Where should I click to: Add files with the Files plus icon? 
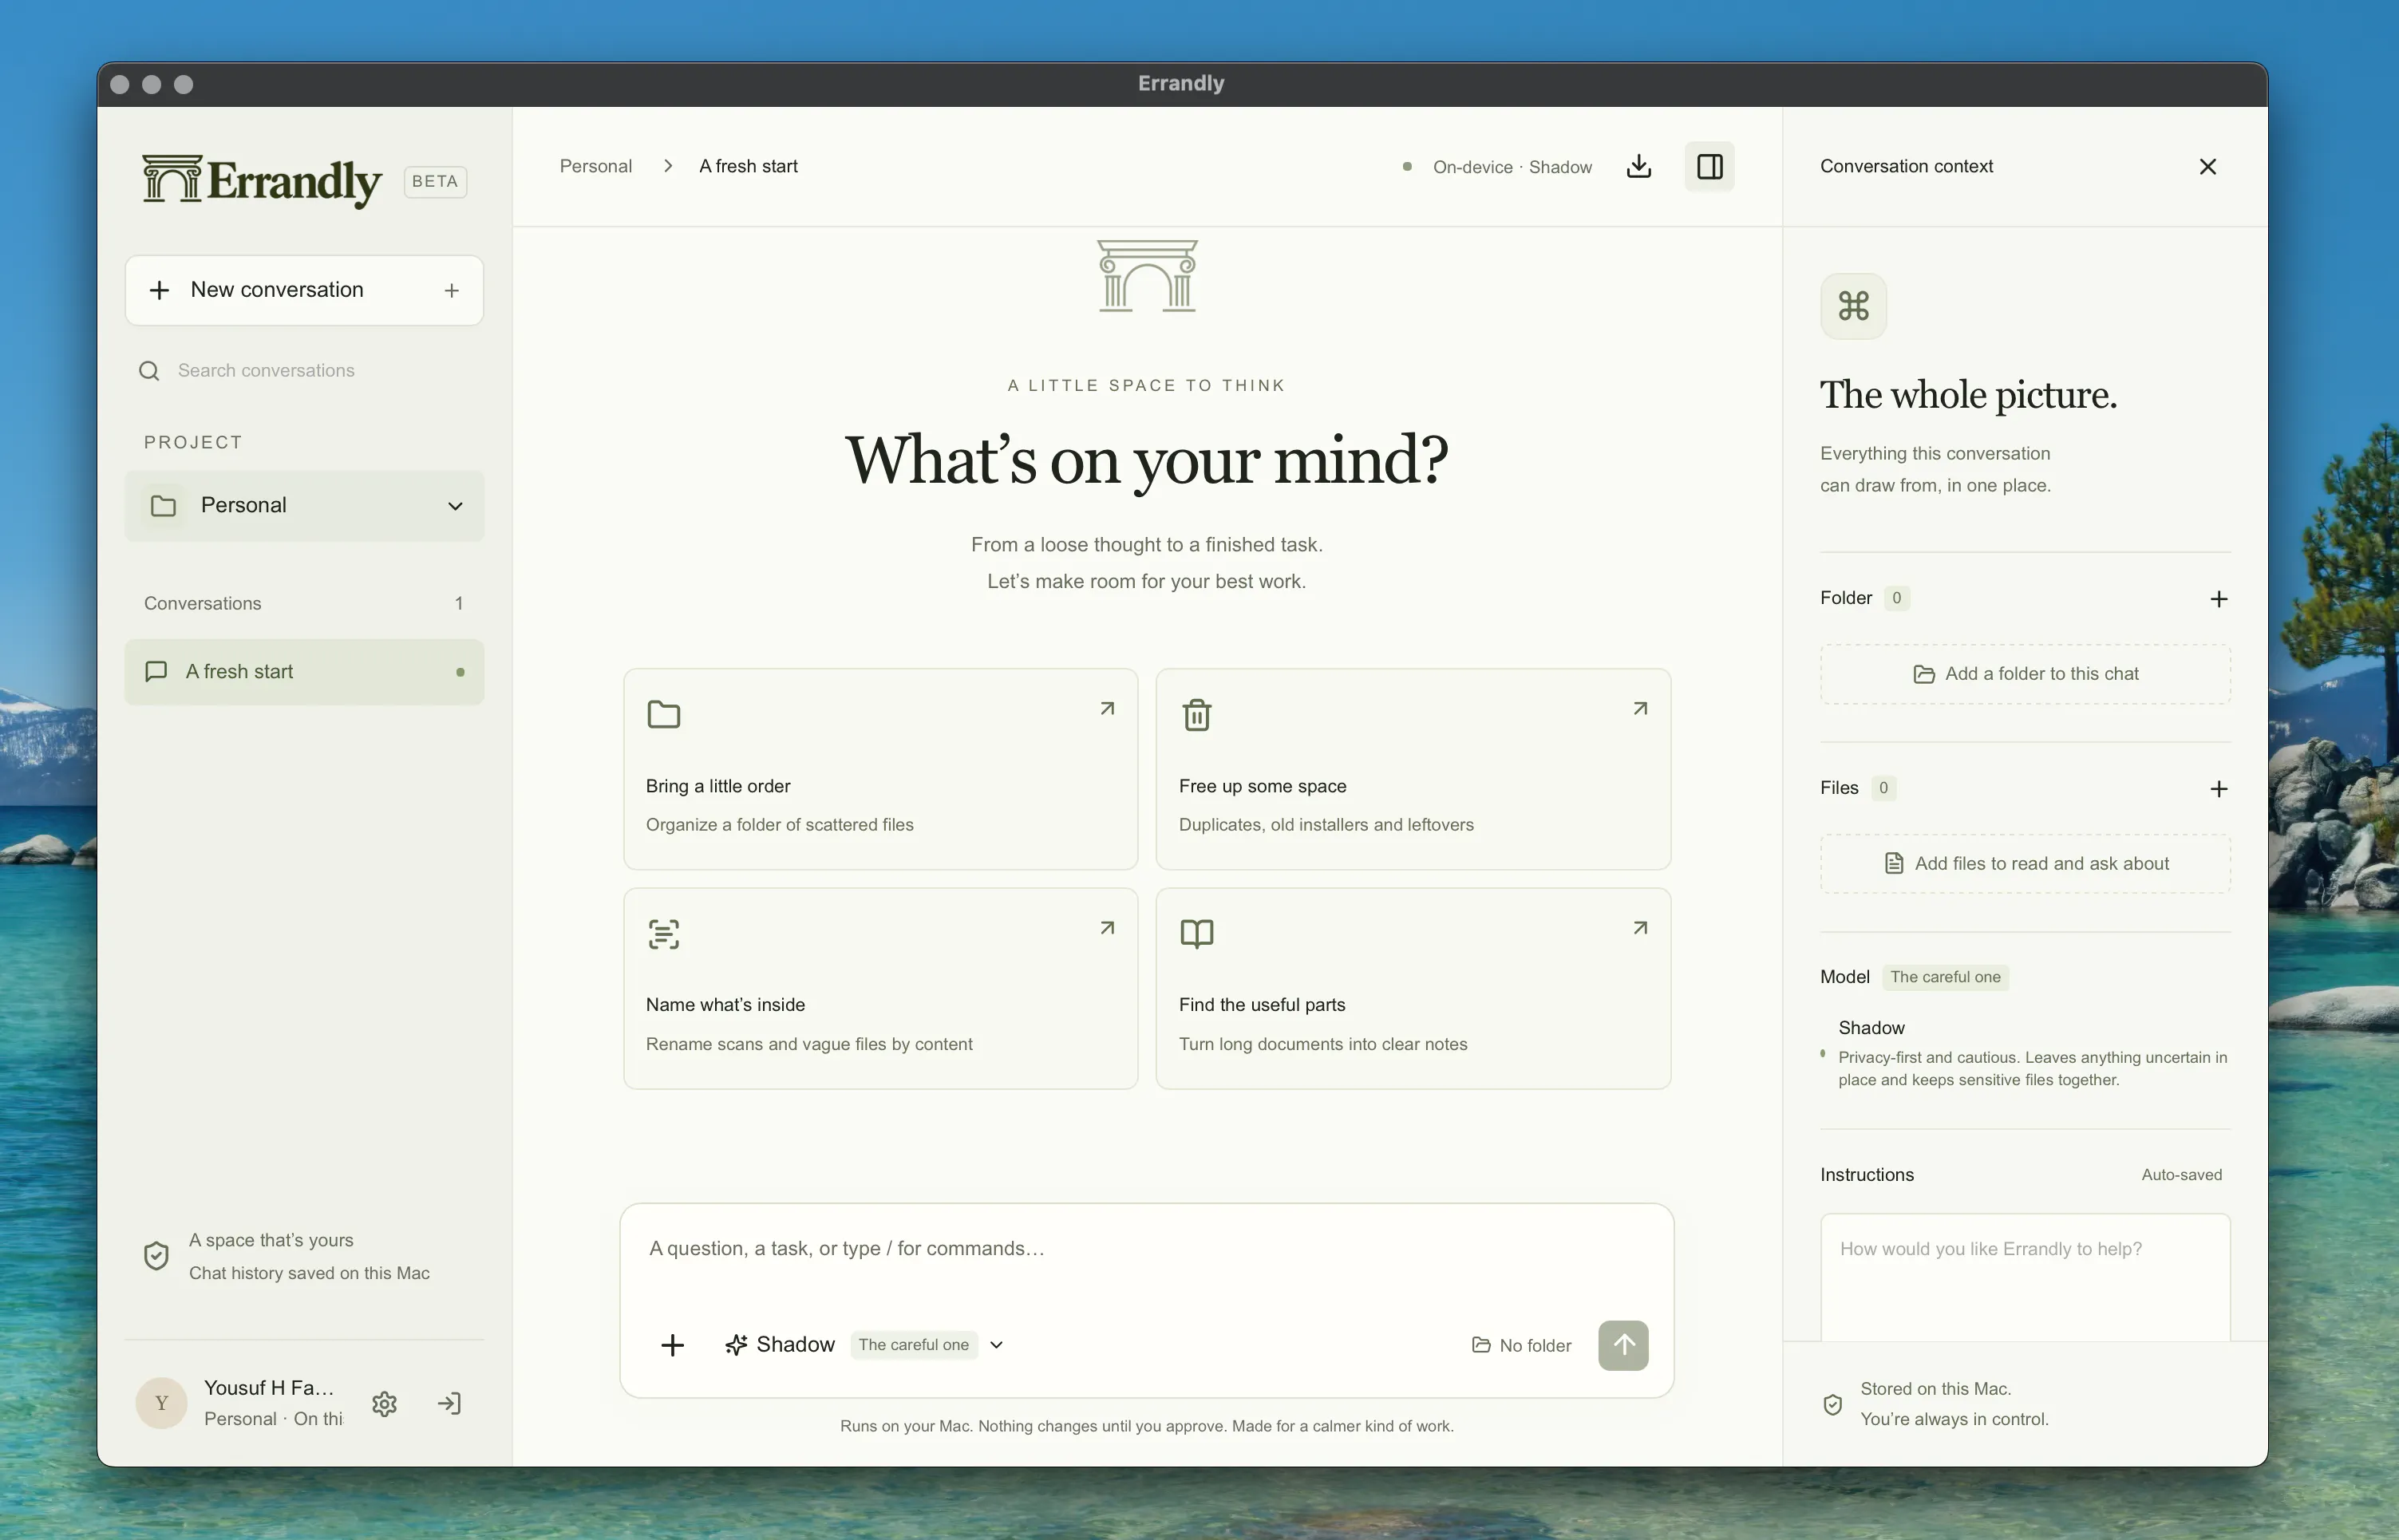click(2218, 789)
